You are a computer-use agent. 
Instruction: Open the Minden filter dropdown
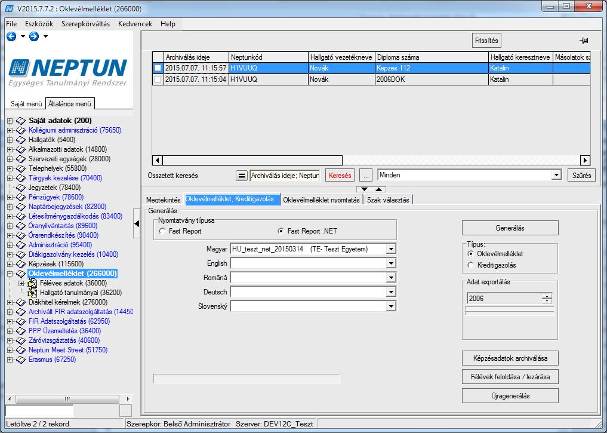point(556,175)
